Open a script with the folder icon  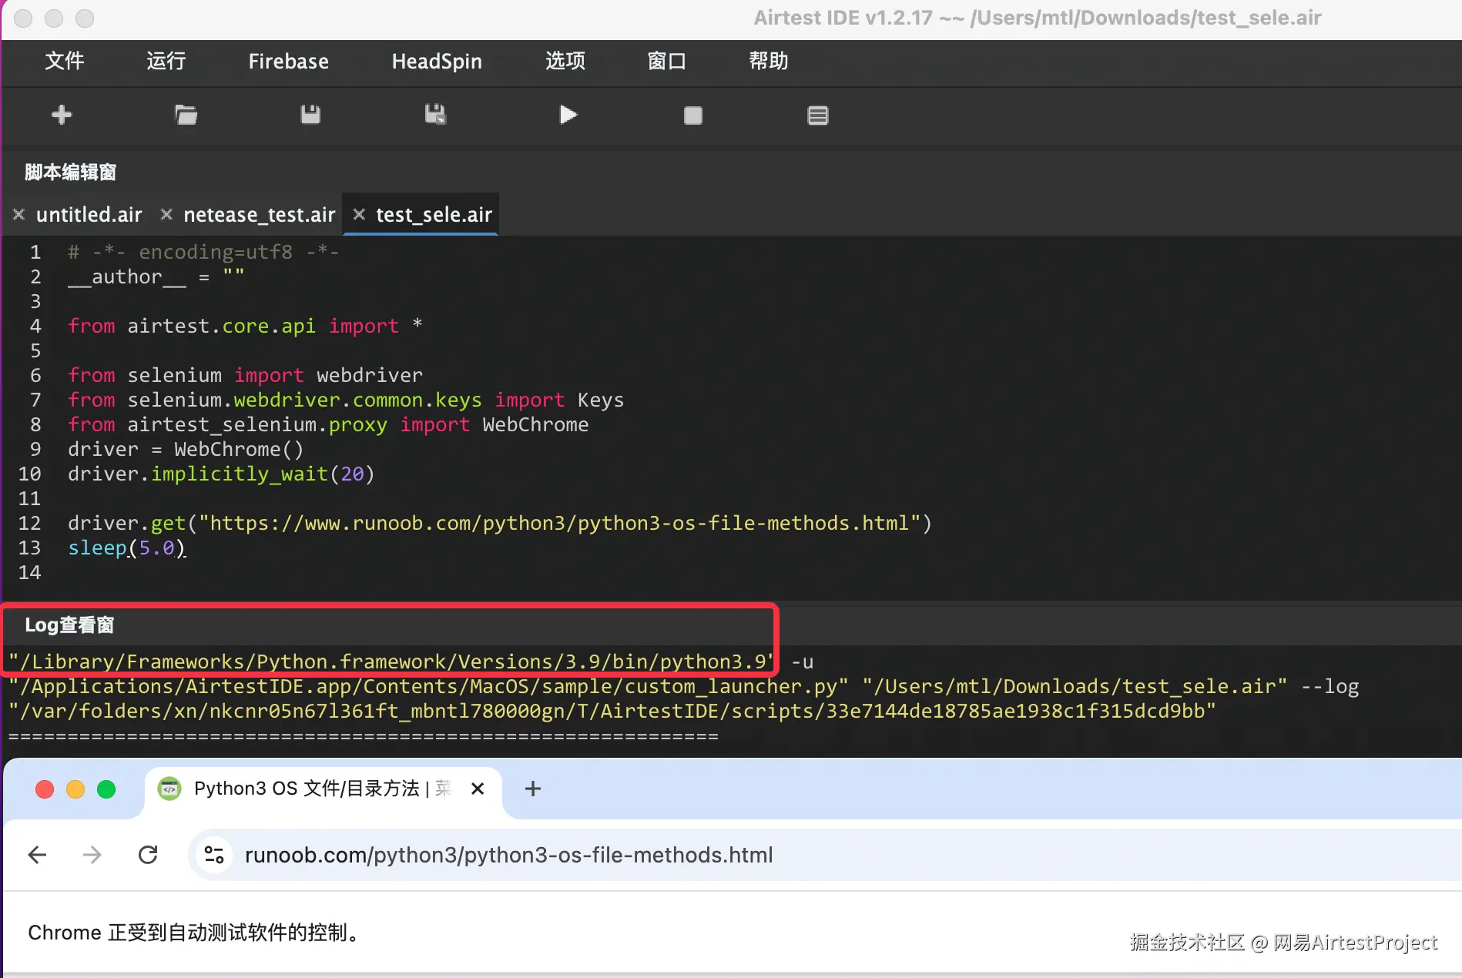[186, 115]
